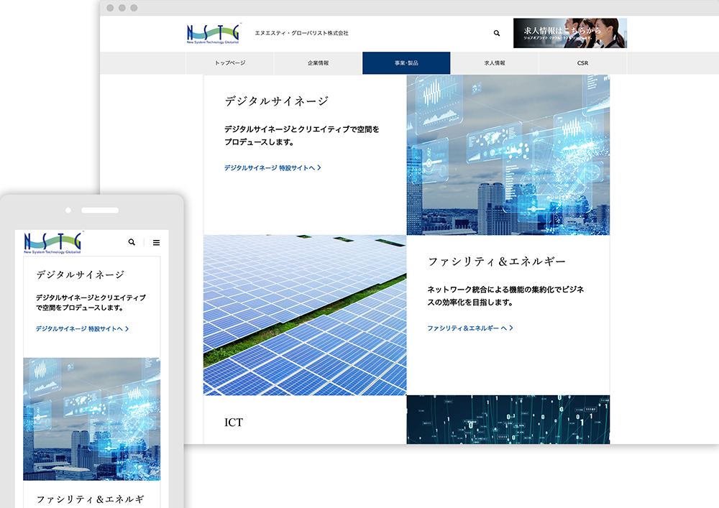This screenshot has height=508, width=719.
Task: Click the desktop search magnifier icon
Action: pos(497,33)
